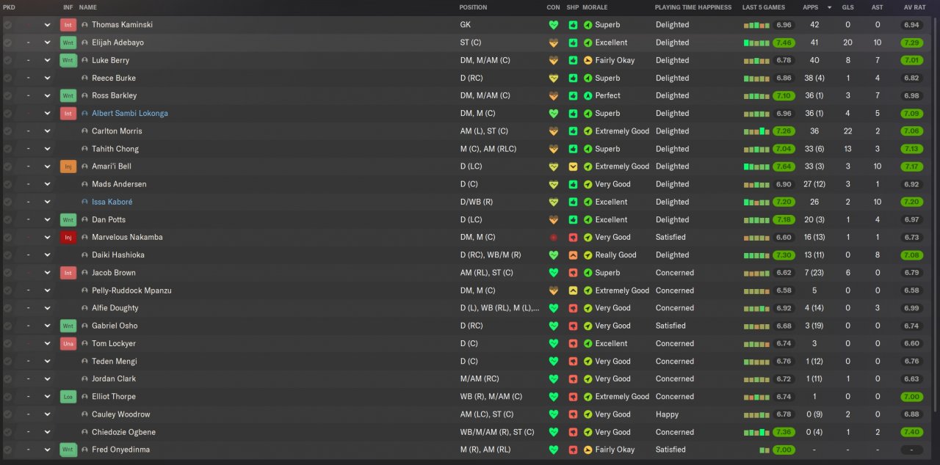
Task: Sort by PLAYING TIME HAPPINESS column header
Action: tap(693, 7)
